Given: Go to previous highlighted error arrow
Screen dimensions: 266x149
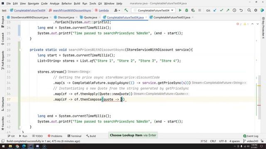Looking at the screenshot, I should tap(252, 24).
